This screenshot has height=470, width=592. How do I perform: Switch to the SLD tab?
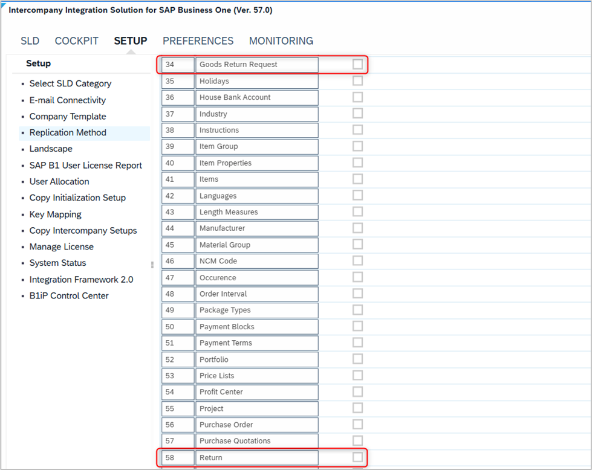click(30, 40)
